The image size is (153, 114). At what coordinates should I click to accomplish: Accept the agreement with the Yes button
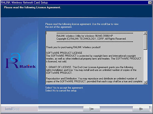pos(92,109)
